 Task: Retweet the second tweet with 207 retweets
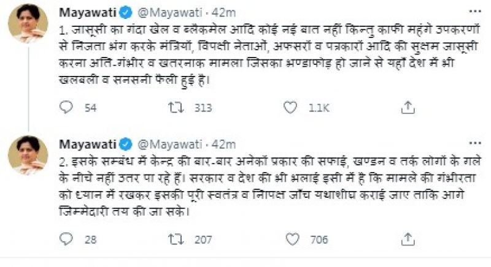[x=174, y=239]
